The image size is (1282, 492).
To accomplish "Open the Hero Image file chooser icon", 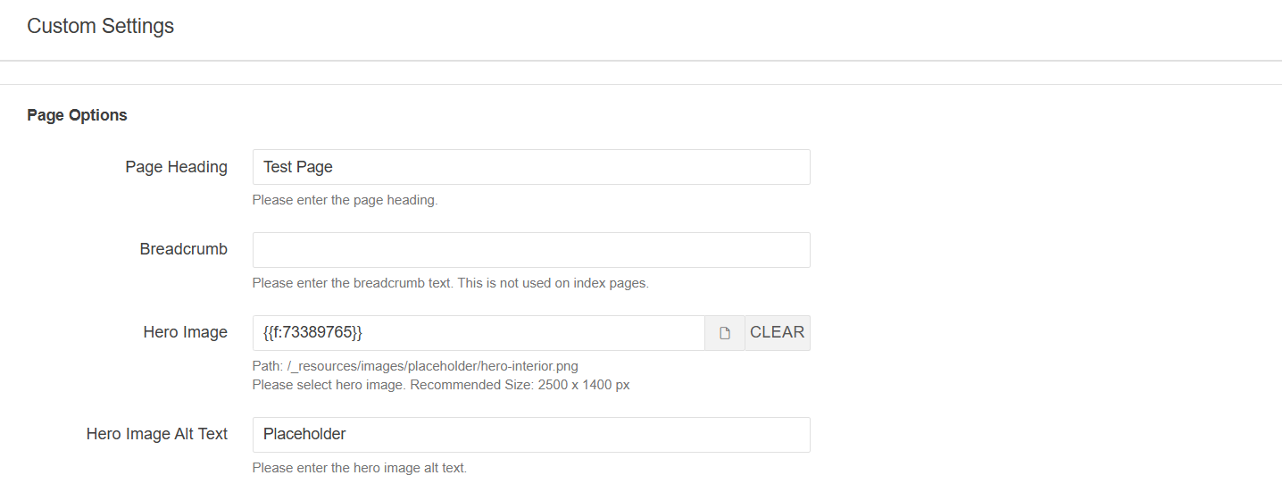I will click(725, 333).
